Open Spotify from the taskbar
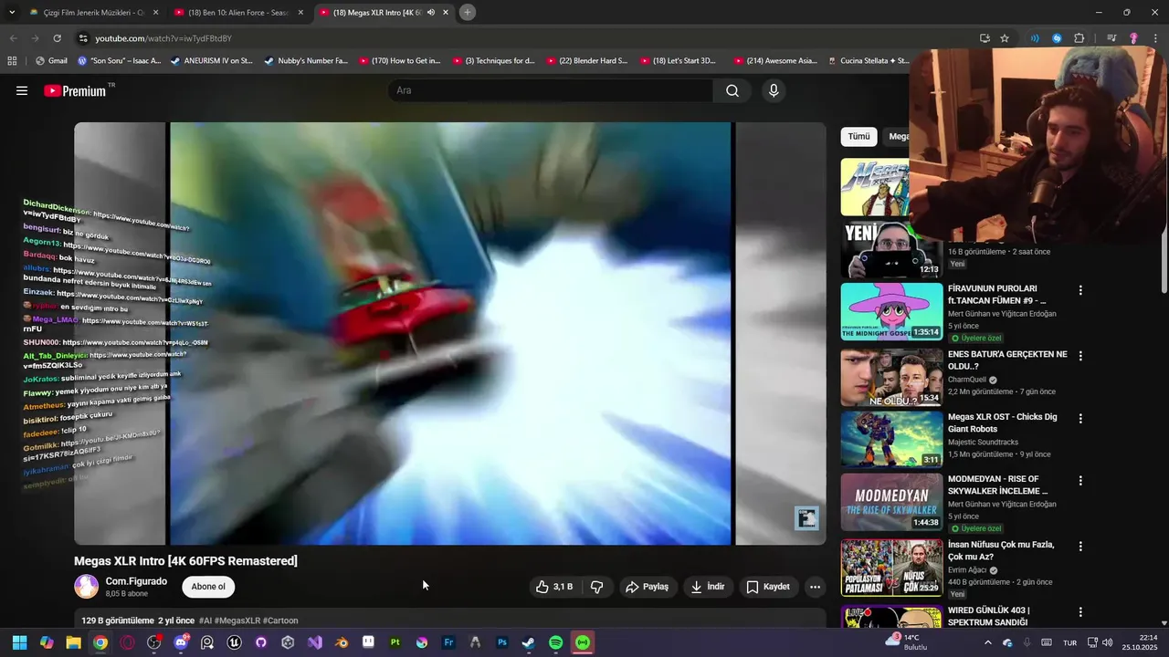The height and width of the screenshot is (657, 1169). [555, 642]
